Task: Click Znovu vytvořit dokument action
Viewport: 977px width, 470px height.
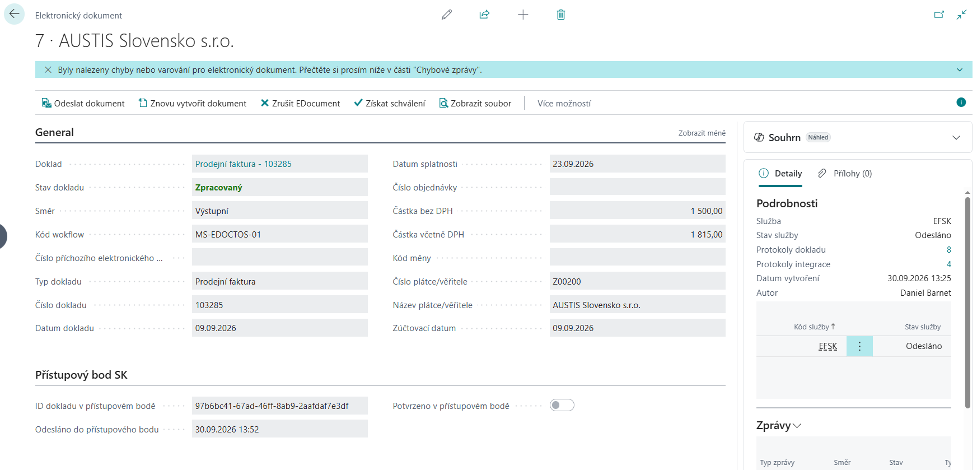Action: (x=193, y=104)
